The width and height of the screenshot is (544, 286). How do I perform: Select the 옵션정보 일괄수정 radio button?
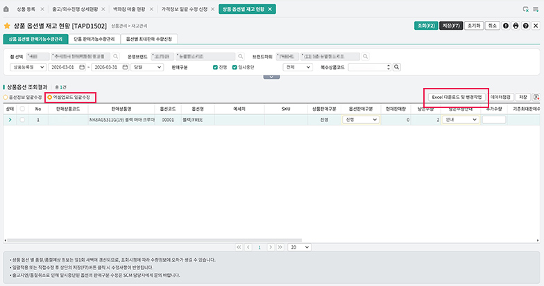[x=6, y=97]
